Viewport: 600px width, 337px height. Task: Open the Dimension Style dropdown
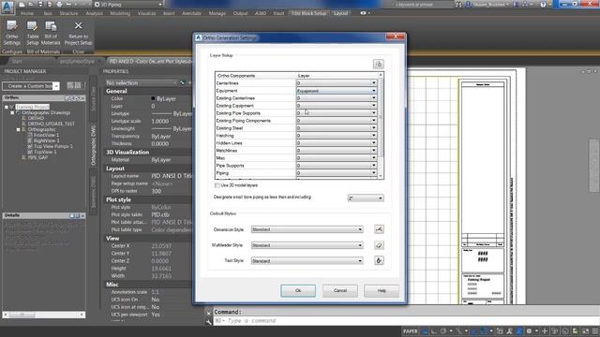pyautogui.click(x=307, y=229)
